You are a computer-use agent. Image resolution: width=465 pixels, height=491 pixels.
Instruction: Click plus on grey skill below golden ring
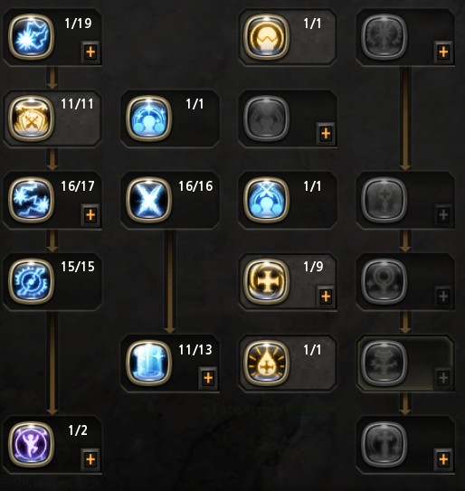[326, 134]
